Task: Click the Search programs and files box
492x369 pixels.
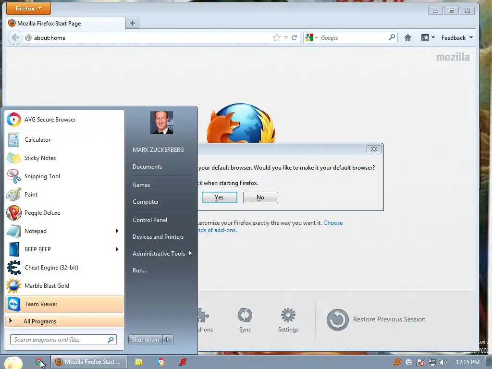Action: tap(63, 340)
